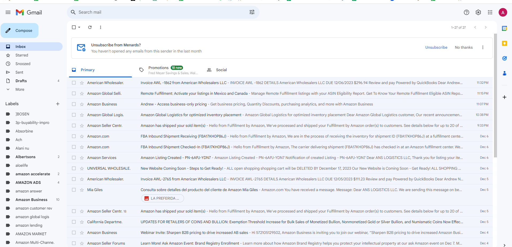Image resolution: width=512 pixels, height=247 pixels.
Task: Click the Gmail logo
Action: [29, 12]
